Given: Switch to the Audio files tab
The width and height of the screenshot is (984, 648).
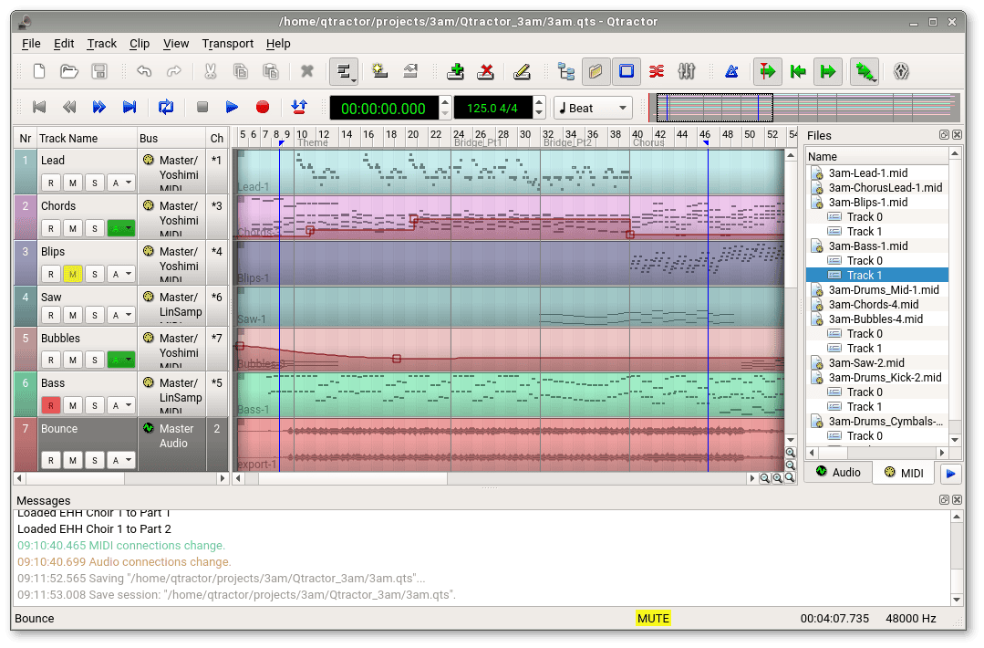Looking at the screenshot, I should tap(838, 472).
